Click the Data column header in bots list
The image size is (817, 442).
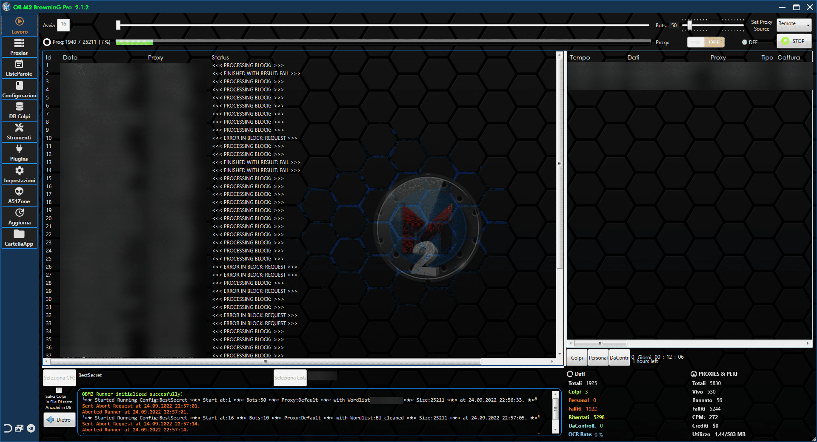[70, 57]
